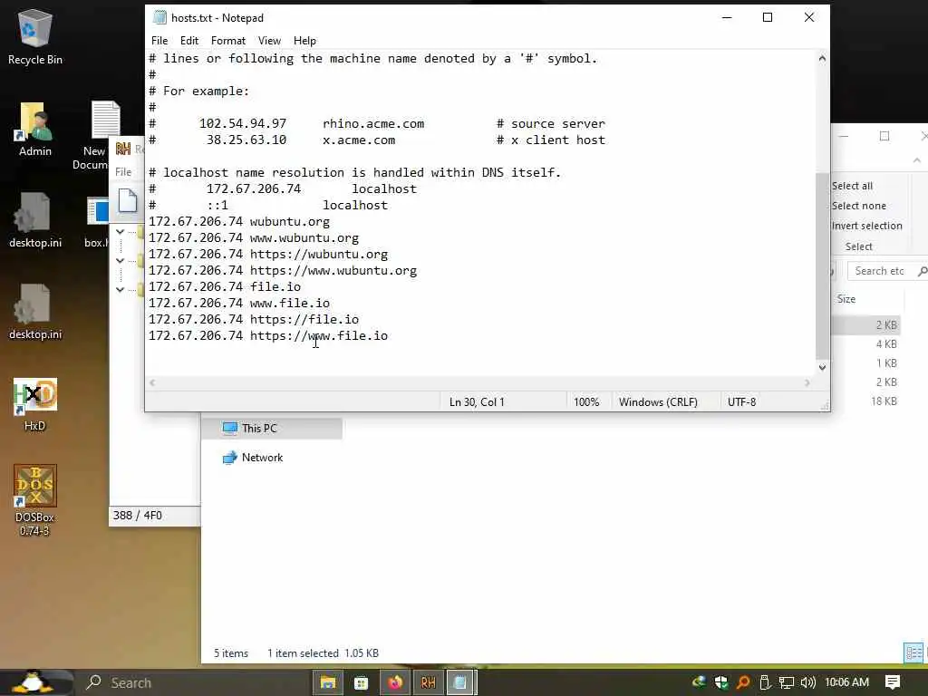The image size is (928, 696).
Task: Open the Admin folder desktop icon
Action: coord(35,129)
